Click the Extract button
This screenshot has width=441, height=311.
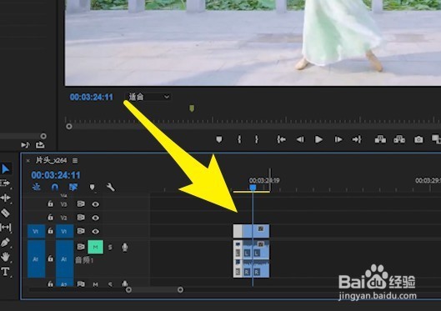tap(399, 139)
